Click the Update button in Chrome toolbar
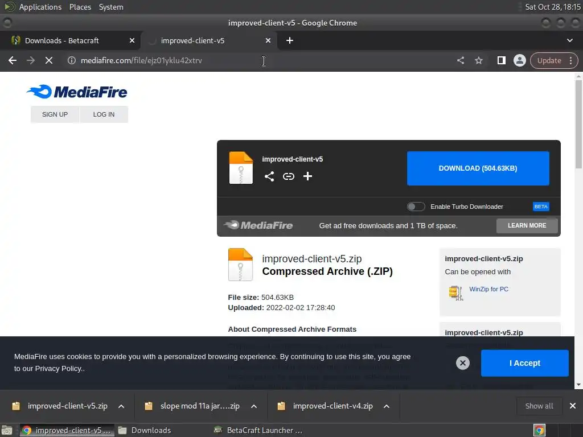 pyautogui.click(x=549, y=60)
